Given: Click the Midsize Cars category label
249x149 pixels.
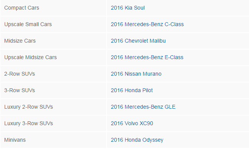Looking at the screenshot, I should pyautogui.click(x=20, y=41).
